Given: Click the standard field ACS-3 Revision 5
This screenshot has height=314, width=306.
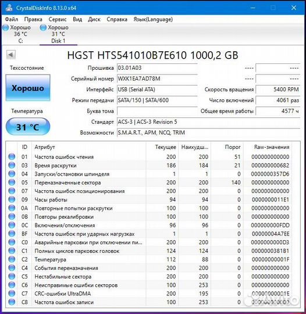Looking at the screenshot, I should pyautogui.click(x=208, y=122).
